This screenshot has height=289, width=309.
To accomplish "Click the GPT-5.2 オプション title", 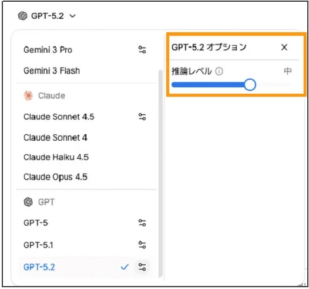I will click(x=209, y=47).
